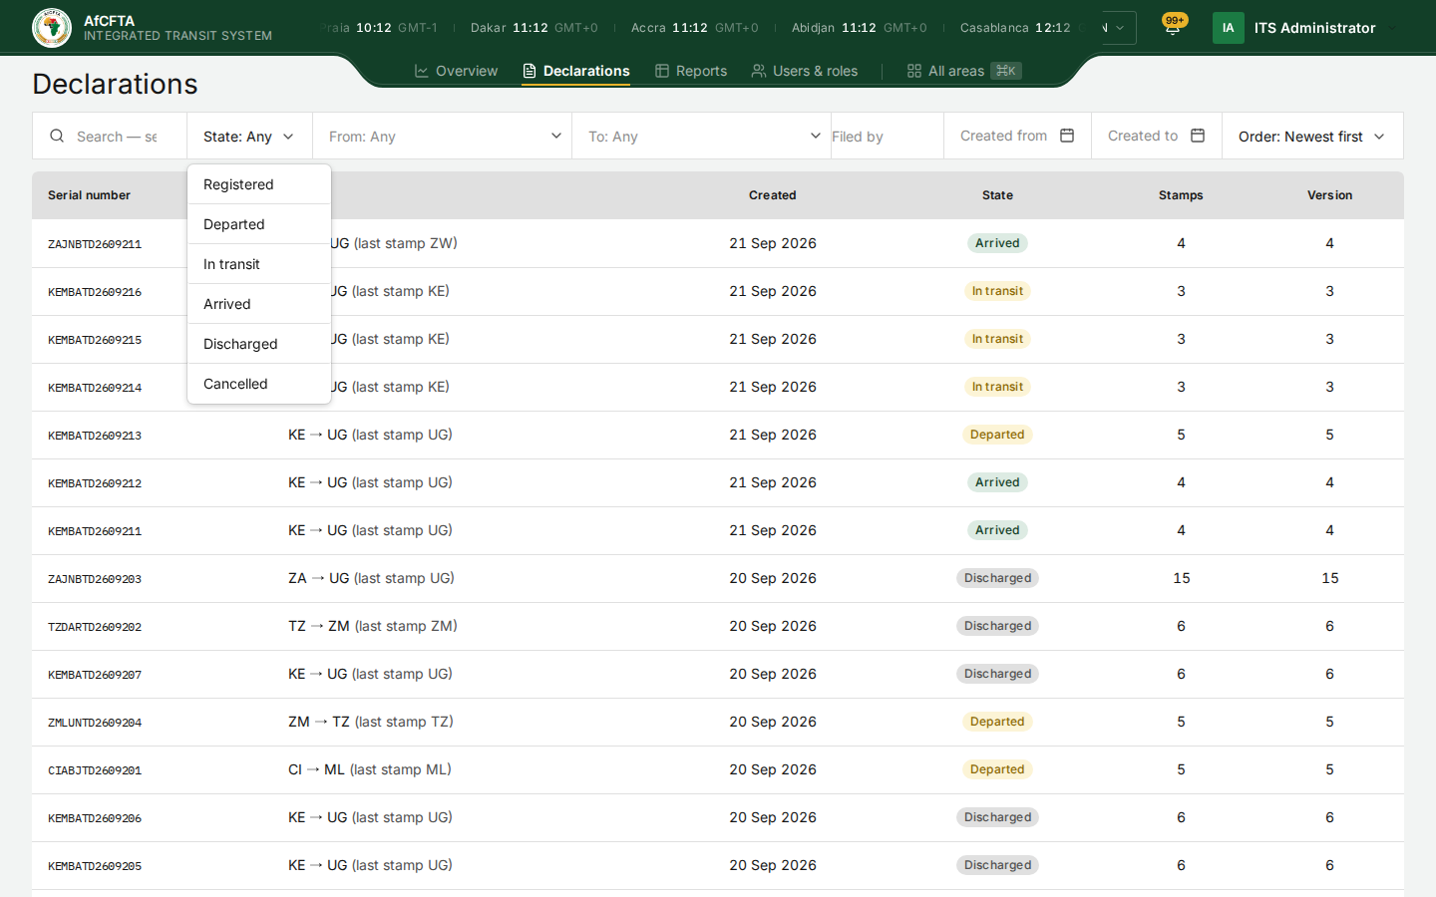This screenshot has height=897, width=1436.
Task: Click the Created column header
Action: pyautogui.click(x=773, y=195)
